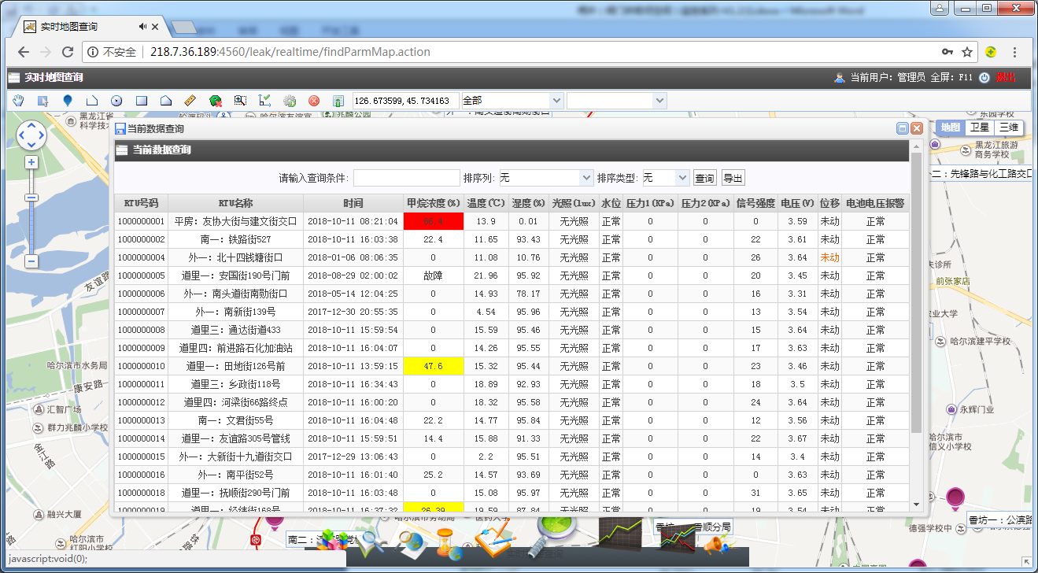
Task: Switch map to 卫星 satellite view
Action: click(x=979, y=128)
